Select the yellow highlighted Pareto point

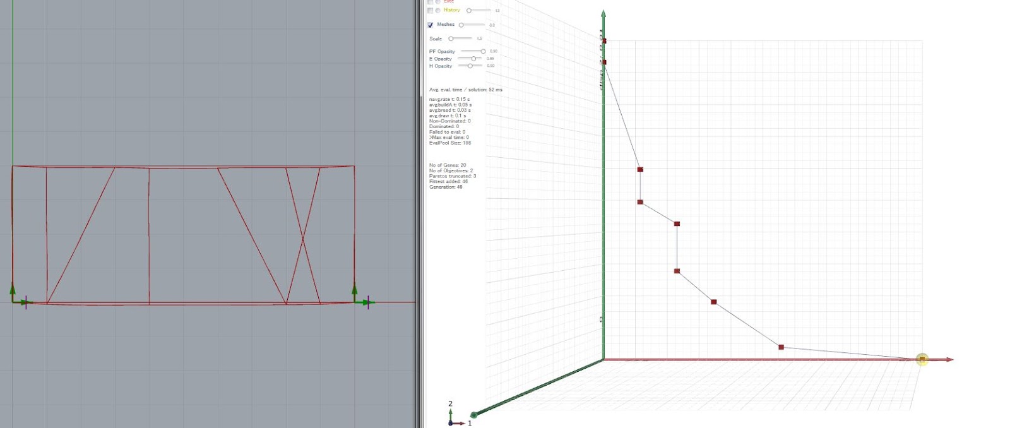[922, 359]
